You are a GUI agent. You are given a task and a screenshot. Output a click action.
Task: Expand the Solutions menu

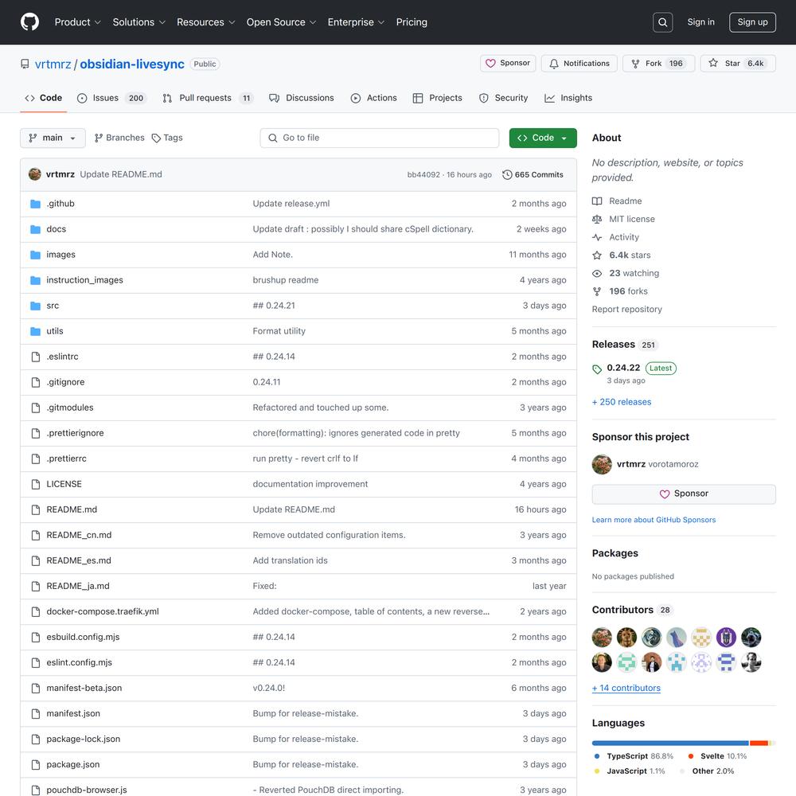[139, 22]
